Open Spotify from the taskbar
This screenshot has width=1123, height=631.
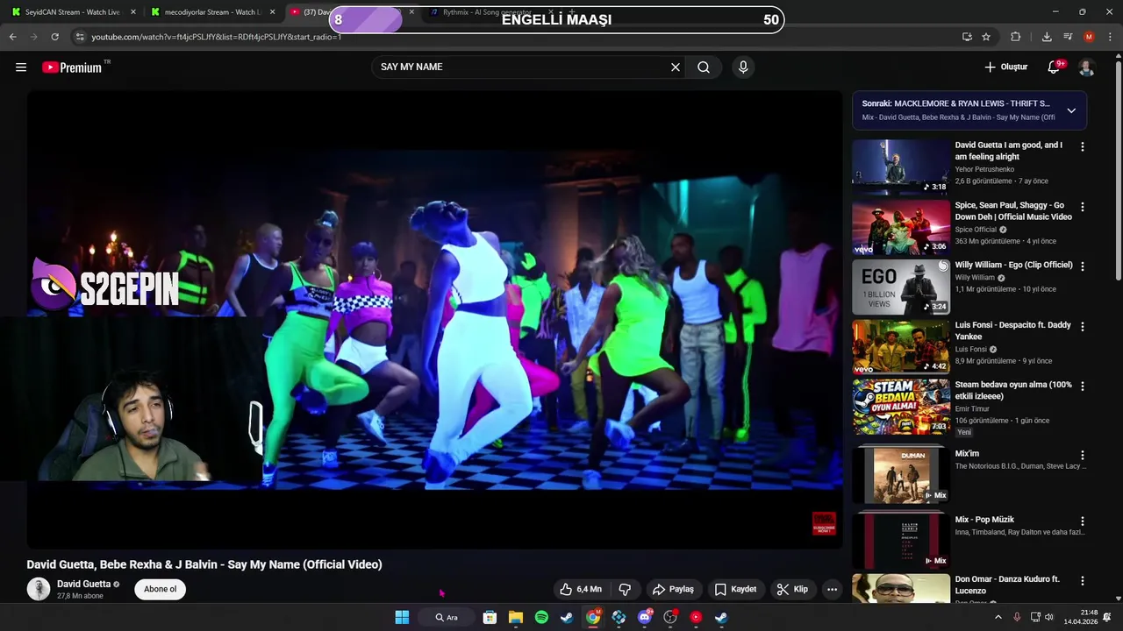pyautogui.click(x=541, y=617)
